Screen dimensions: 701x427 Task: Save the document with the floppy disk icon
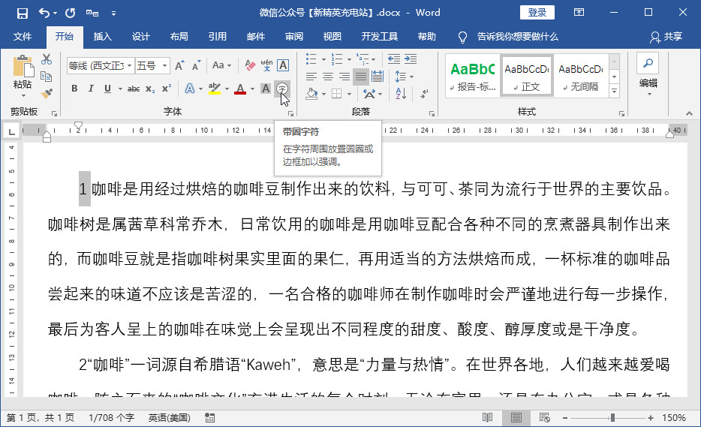(x=22, y=13)
